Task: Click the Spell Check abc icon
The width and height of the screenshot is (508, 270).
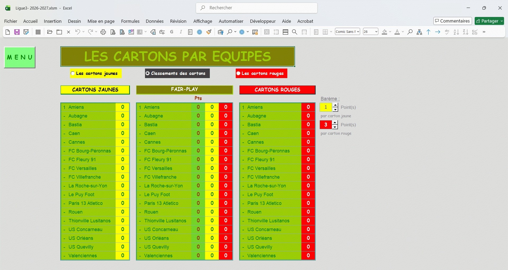Action: [447, 32]
